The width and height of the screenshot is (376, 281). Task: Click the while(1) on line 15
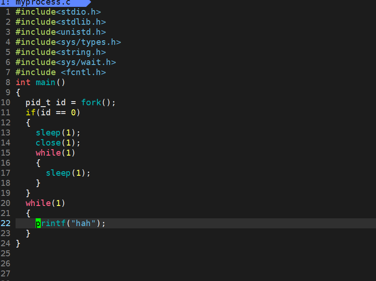[x=55, y=152]
